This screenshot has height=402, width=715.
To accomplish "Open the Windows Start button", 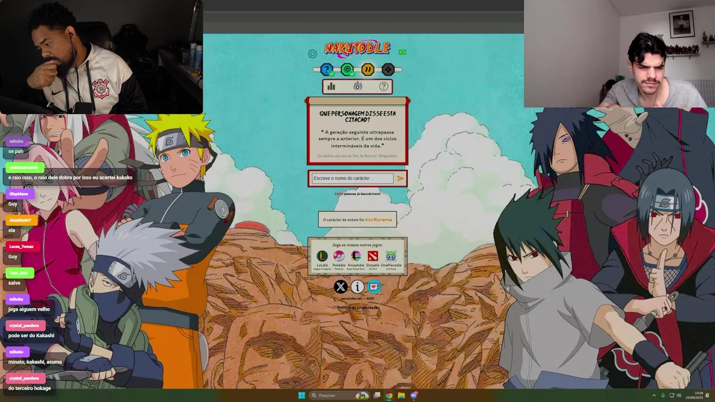I will (302, 395).
